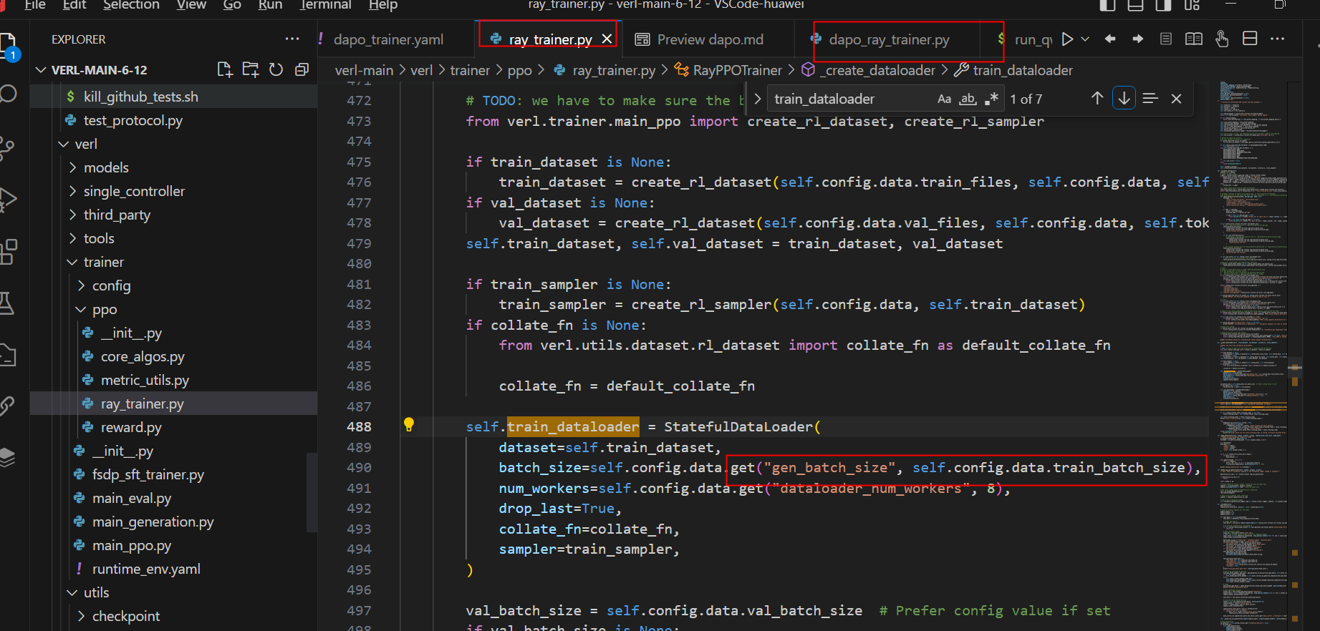Open the Search view in the activity bar

(x=7, y=94)
